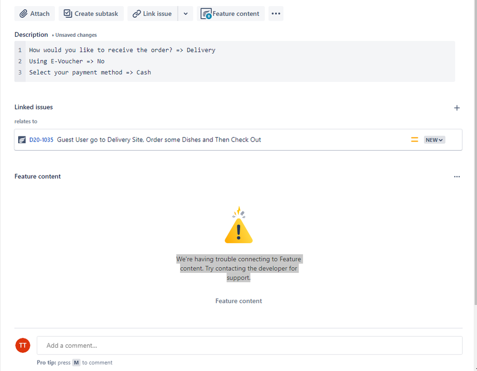Image resolution: width=477 pixels, height=371 pixels.
Task: Click the Feature content toolbar icon
Action: (206, 14)
